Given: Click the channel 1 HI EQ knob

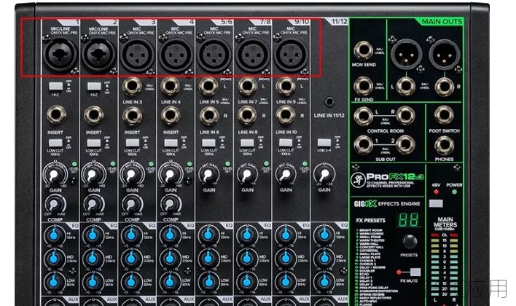Looking at the screenshot, I should [x=54, y=235].
